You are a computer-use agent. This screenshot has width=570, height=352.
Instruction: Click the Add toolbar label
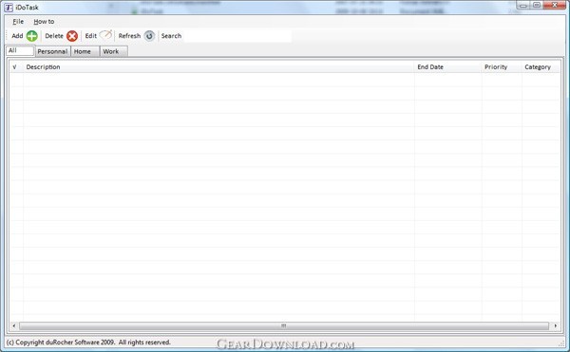[17, 36]
